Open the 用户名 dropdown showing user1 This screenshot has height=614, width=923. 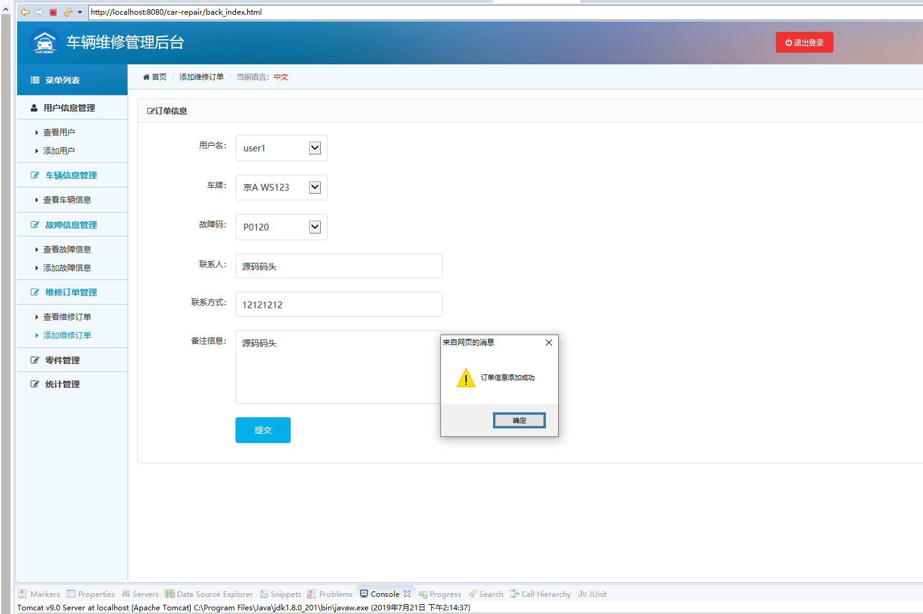click(281, 148)
